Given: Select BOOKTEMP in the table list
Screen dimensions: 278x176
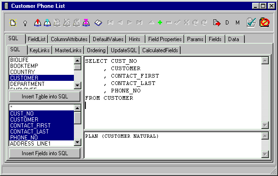Looking at the screenshot, I should tap(42, 66).
